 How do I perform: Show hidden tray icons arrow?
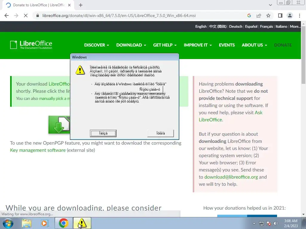[x=254, y=223]
